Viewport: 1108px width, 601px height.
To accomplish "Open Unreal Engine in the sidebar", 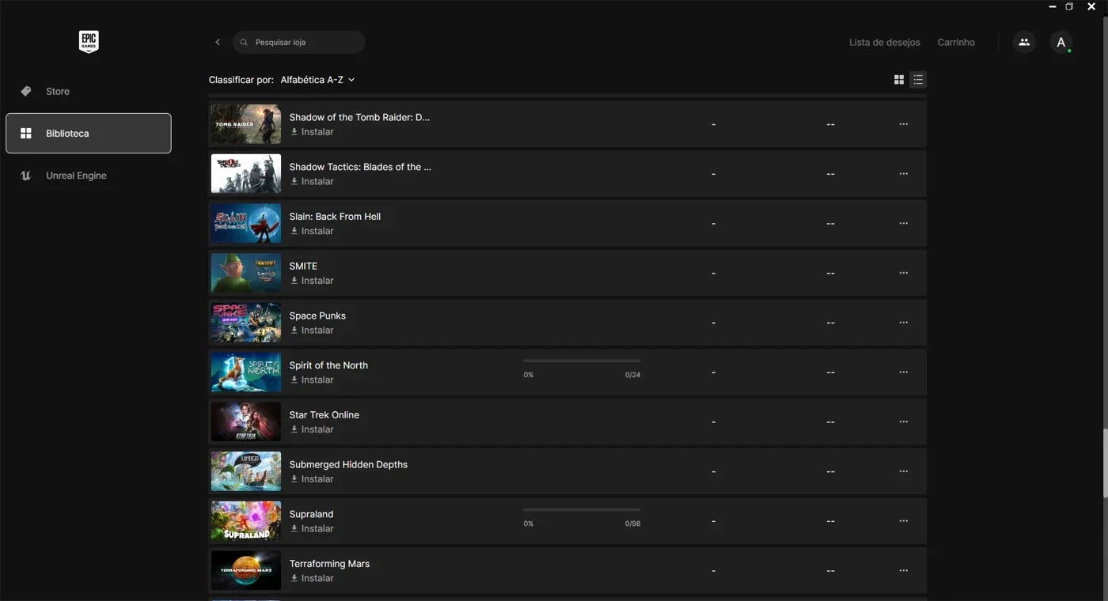I will [x=89, y=176].
